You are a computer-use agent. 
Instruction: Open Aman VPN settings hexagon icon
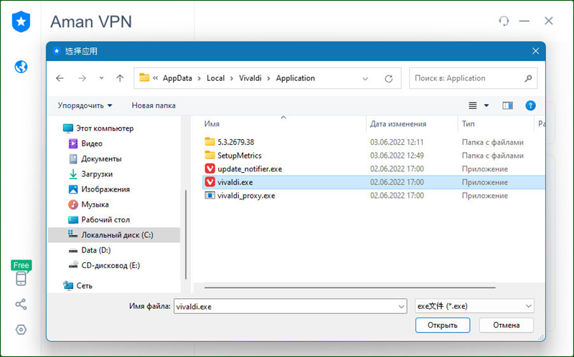[x=21, y=330]
